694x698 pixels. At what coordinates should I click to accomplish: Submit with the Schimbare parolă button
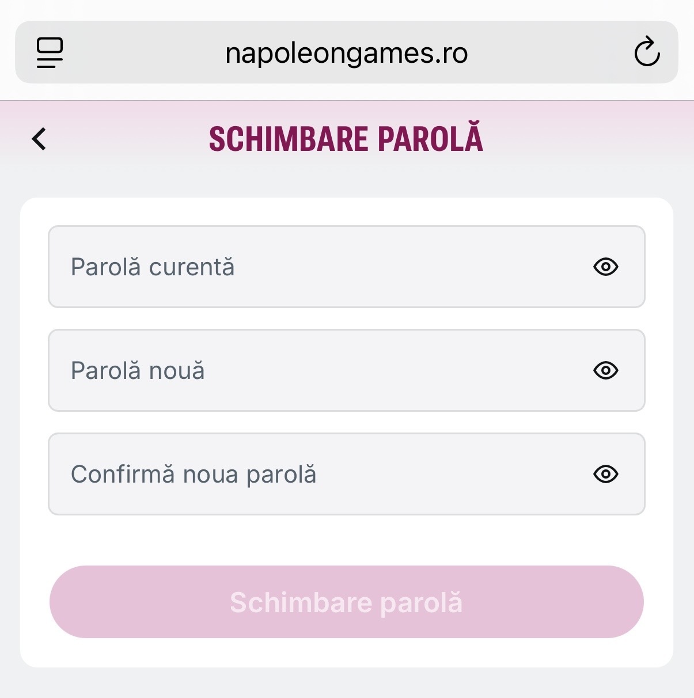(347, 602)
